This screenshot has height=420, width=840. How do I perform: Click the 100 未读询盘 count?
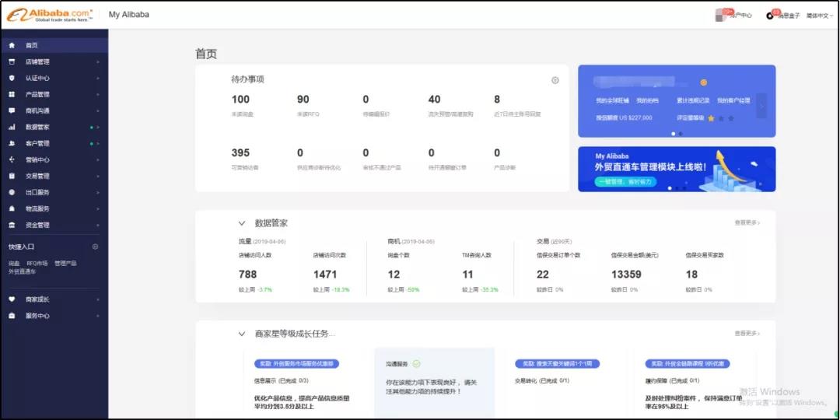click(240, 100)
